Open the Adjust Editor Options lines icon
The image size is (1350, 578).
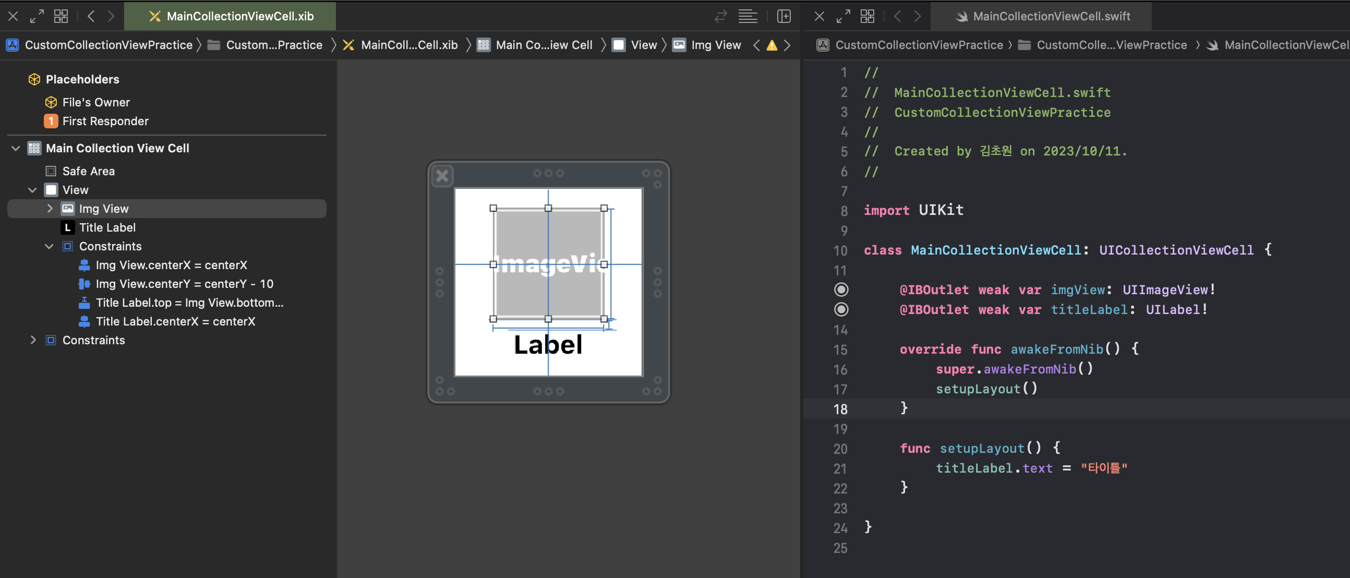[x=748, y=16]
